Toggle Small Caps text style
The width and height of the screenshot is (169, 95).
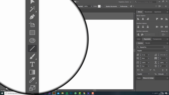pyautogui.click(x=142, y=70)
